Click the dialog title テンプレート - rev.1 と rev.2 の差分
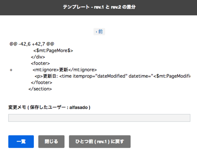197x162 pixels. (x=98, y=7)
